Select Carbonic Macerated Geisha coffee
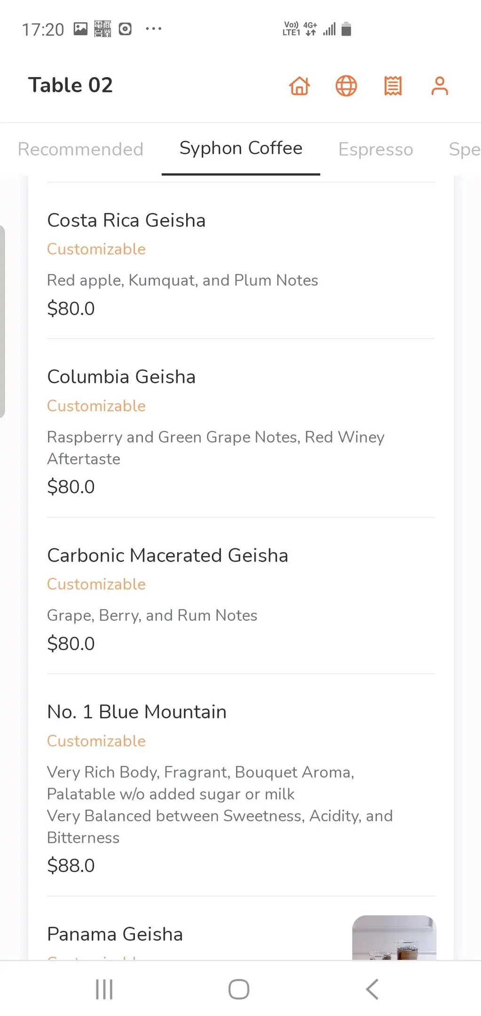Viewport: 481px width, 1016px height. (167, 556)
